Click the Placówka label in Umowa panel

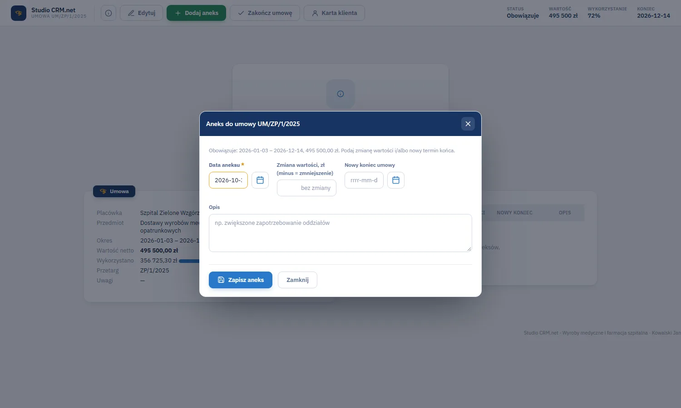tap(109, 213)
